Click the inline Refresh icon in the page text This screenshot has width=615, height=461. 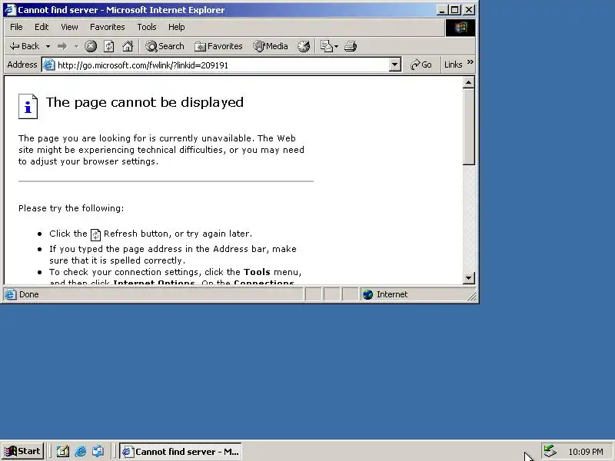[x=95, y=234]
